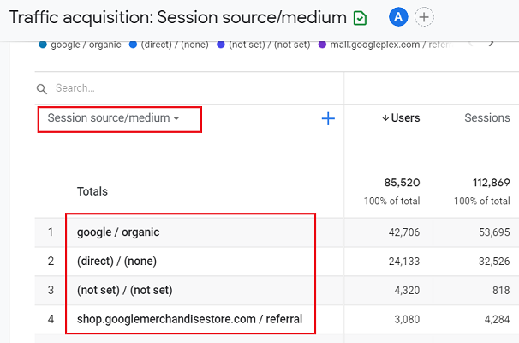Screen dimensions: 519x343
Task: Select the google / organic row
Action: click(x=118, y=232)
